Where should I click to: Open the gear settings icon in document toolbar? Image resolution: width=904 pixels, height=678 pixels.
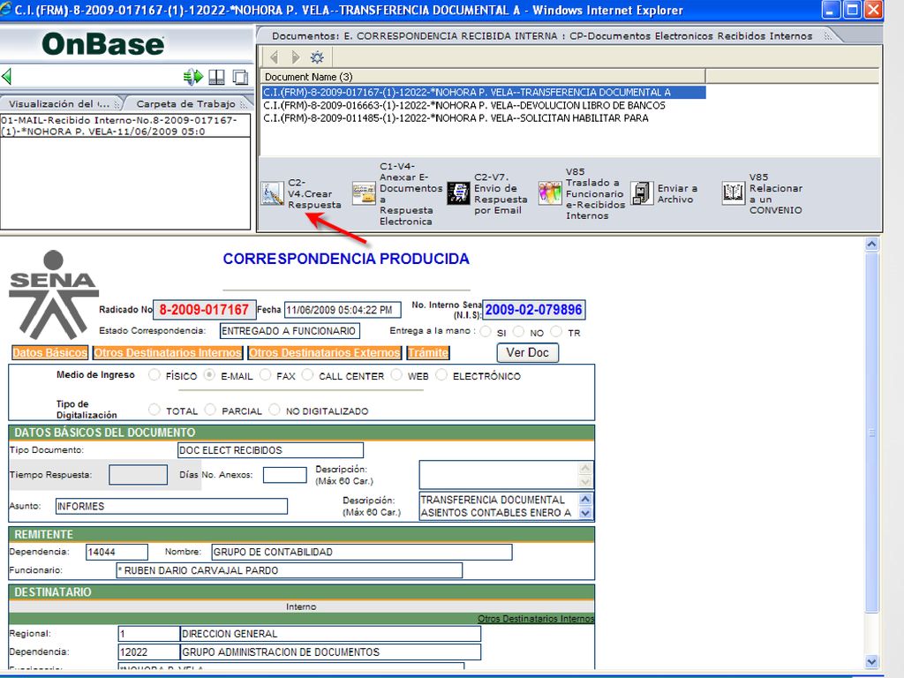(317, 57)
